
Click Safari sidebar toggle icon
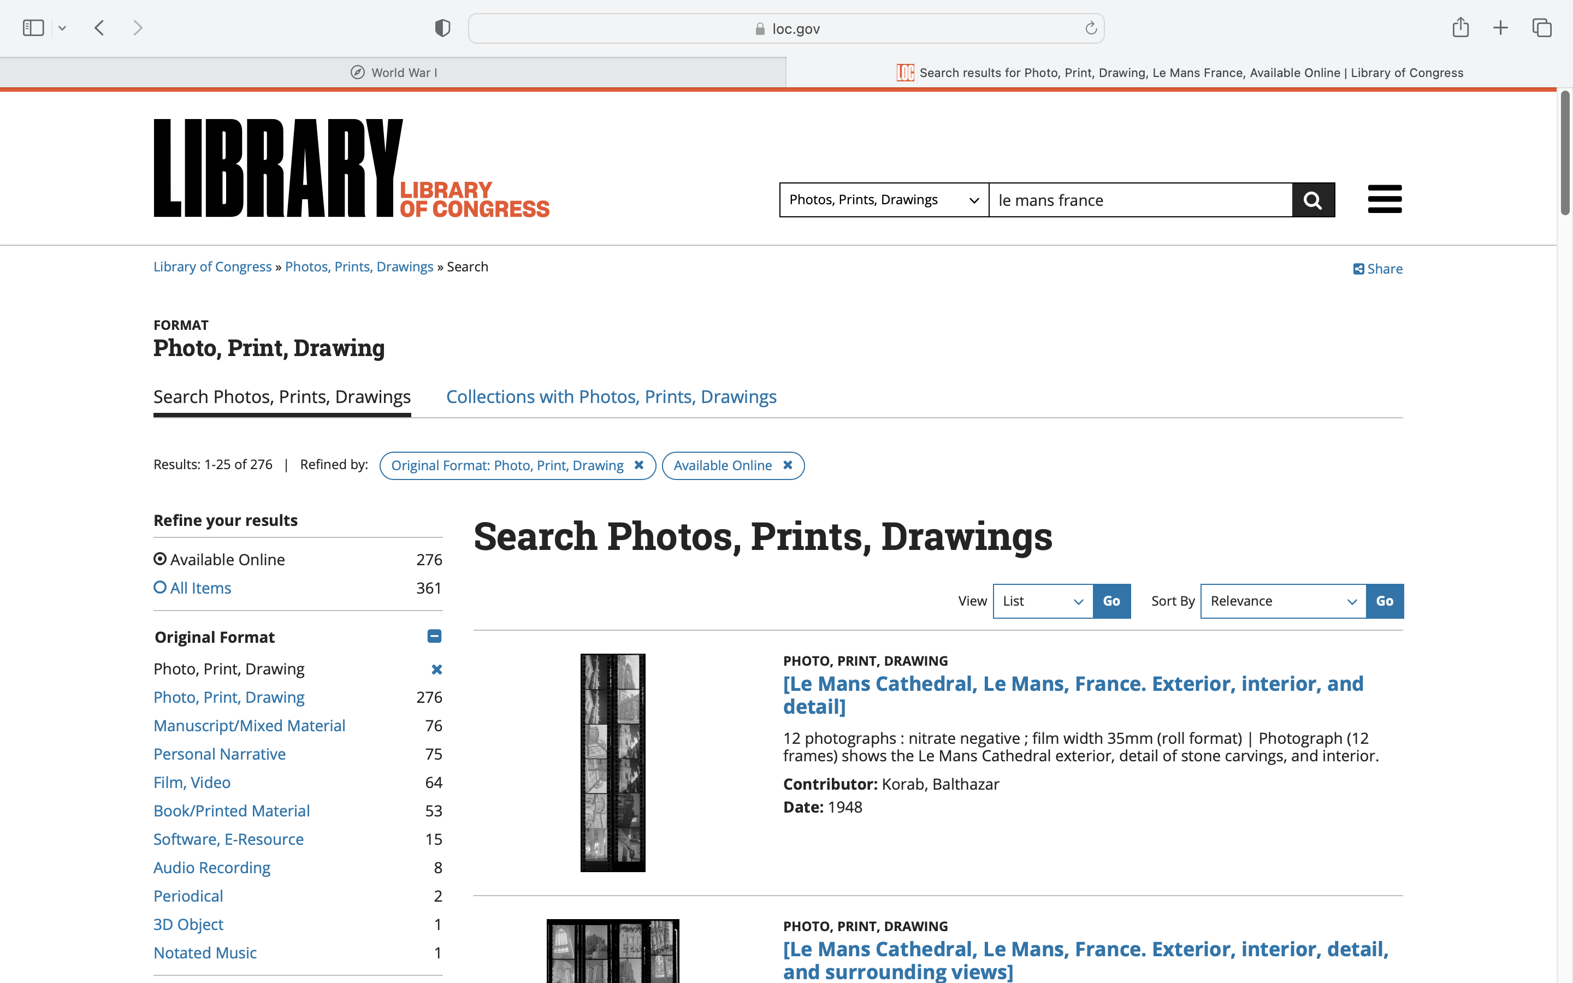(x=33, y=28)
